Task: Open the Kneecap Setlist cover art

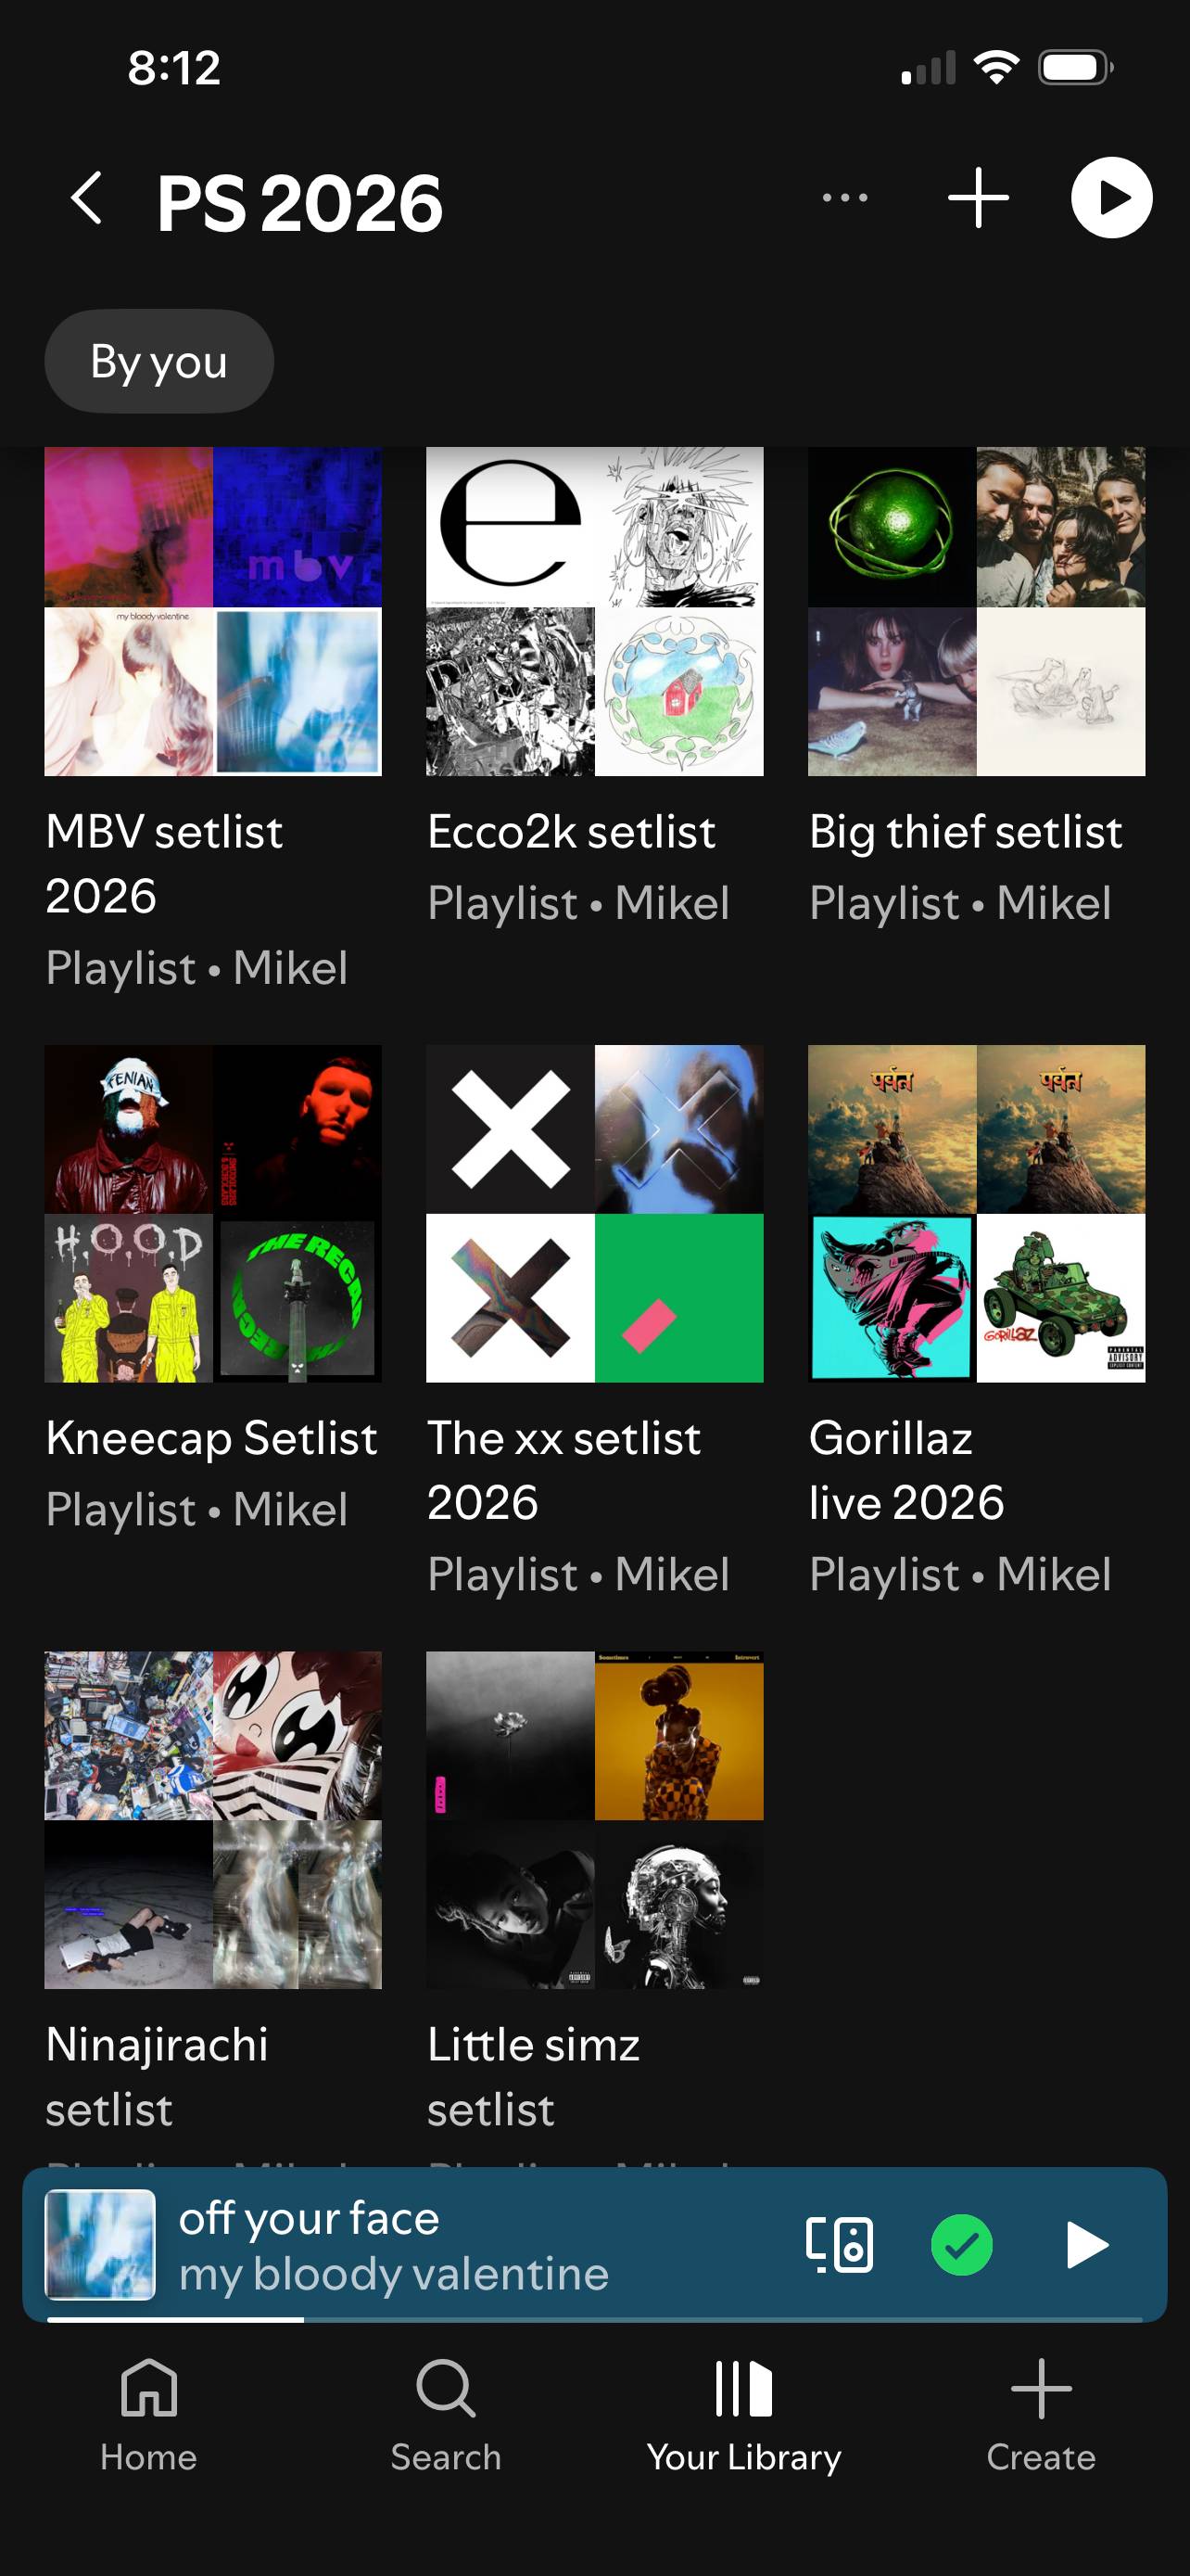Action: [213, 1214]
